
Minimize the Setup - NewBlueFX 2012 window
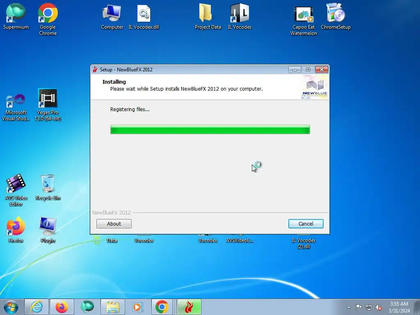click(294, 70)
